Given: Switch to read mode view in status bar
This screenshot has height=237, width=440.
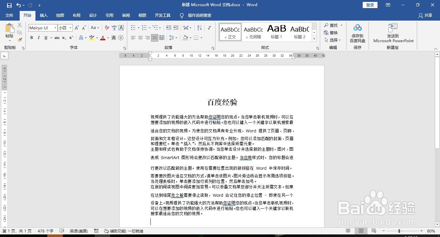Looking at the screenshot, I should (x=348, y=231).
